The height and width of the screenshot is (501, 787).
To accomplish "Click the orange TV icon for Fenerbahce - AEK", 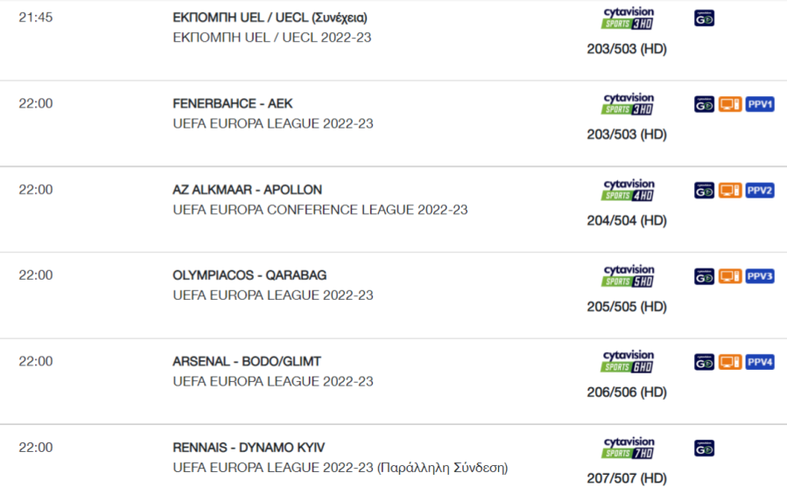I will click(x=730, y=104).
